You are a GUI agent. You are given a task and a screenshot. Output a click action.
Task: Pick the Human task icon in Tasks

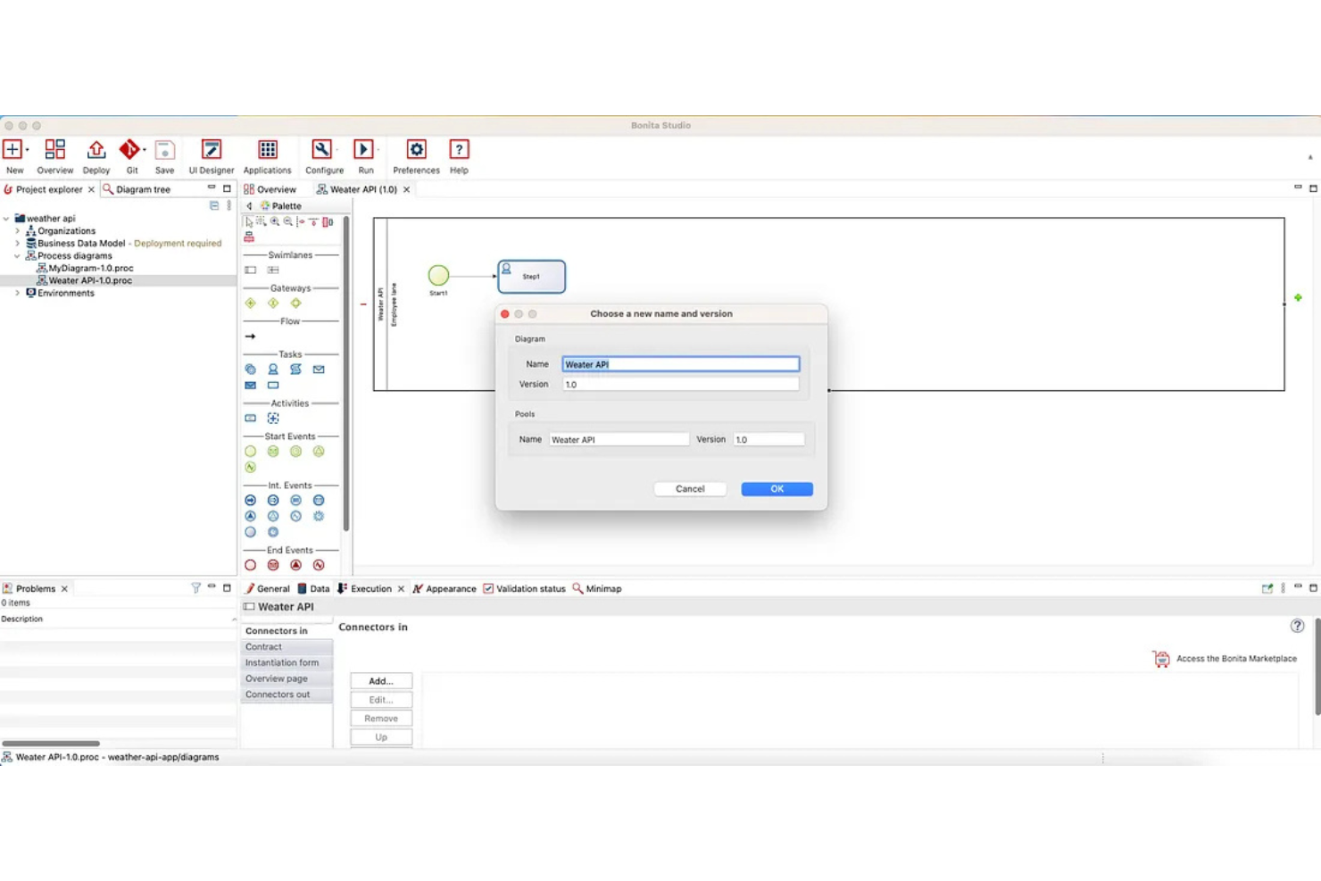273,370
